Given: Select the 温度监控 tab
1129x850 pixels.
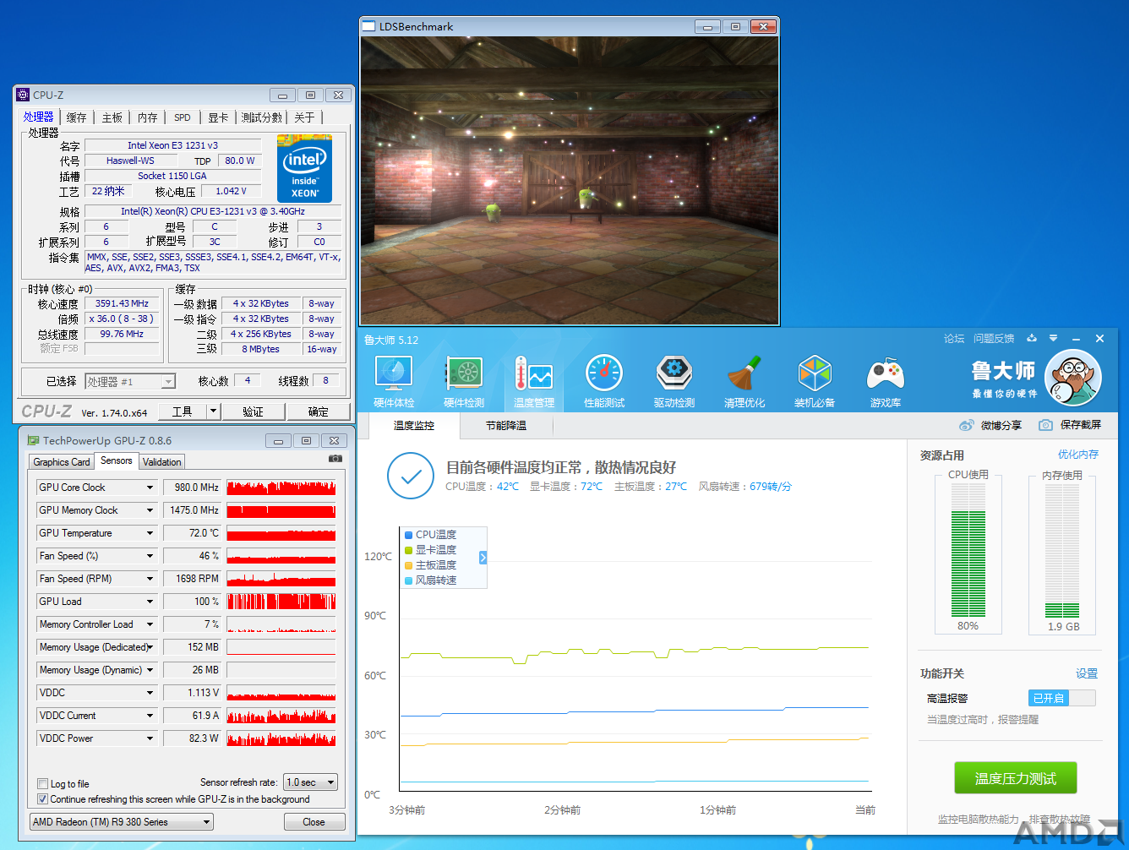Looking at the screenshot, I should pyautogui.click(x=414, y=426).
